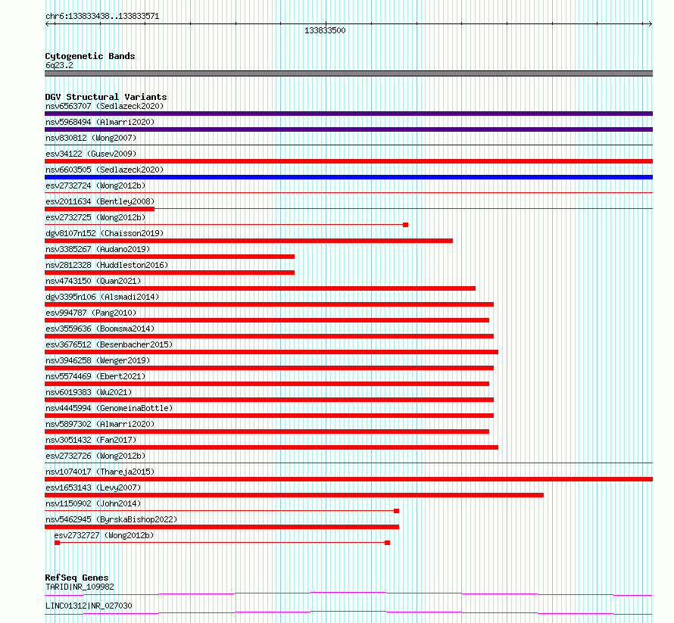The width and height of the screenshot is (674, 623).
Task: Click the 6q23.2 band label
Action: click(59, 65)
